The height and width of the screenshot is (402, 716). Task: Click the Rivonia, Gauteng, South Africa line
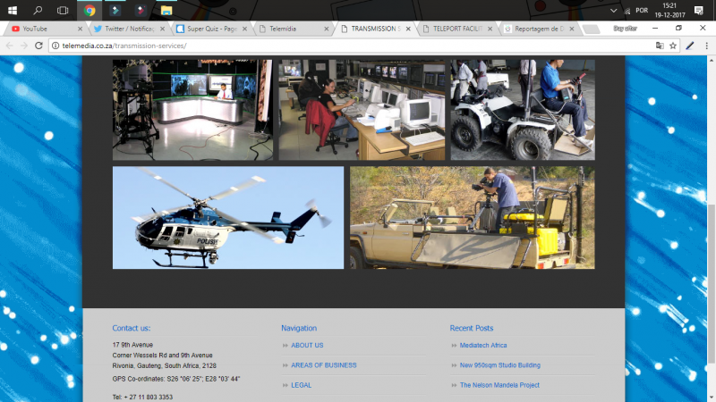165,365
